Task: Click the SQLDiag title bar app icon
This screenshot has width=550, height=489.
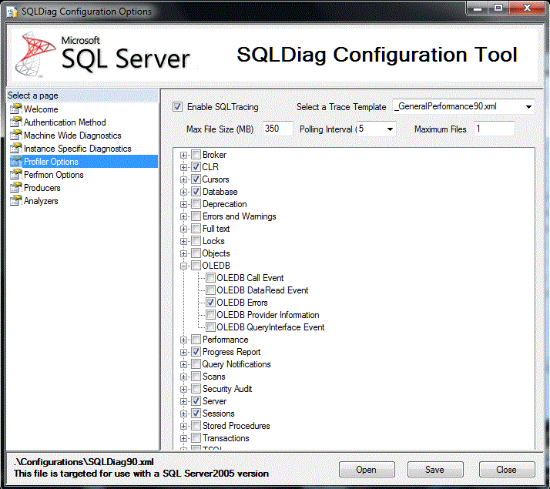Action: point(12,12)
